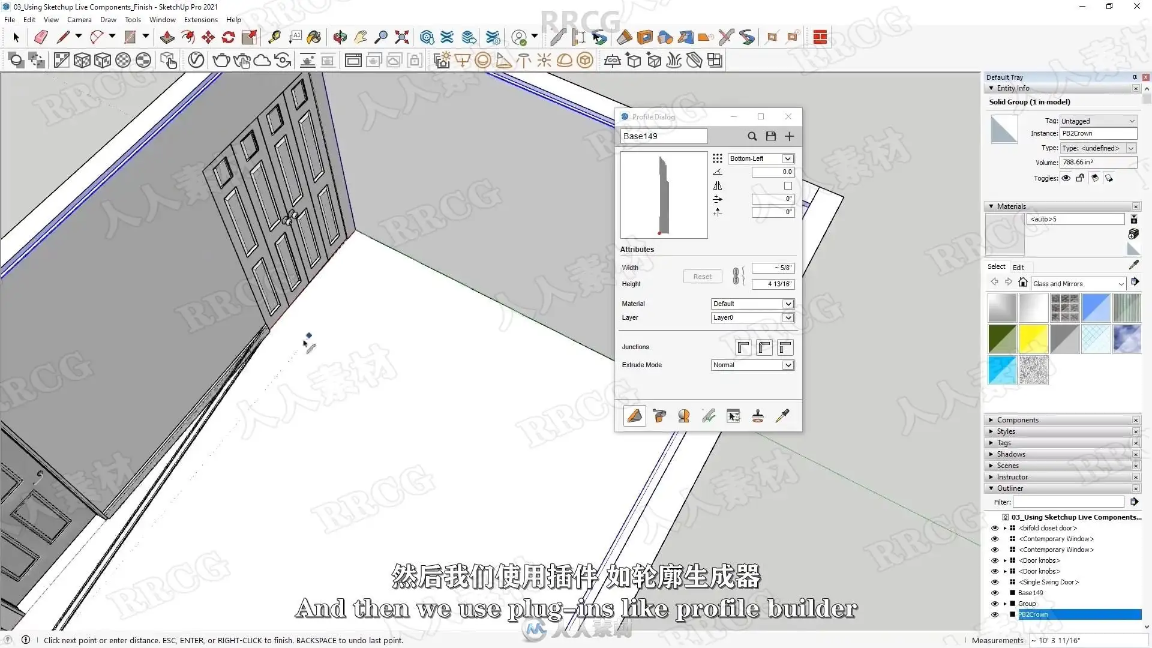The image size is (1152, 648).
Task: Choose the Move tool
Action: coord(208,37)
